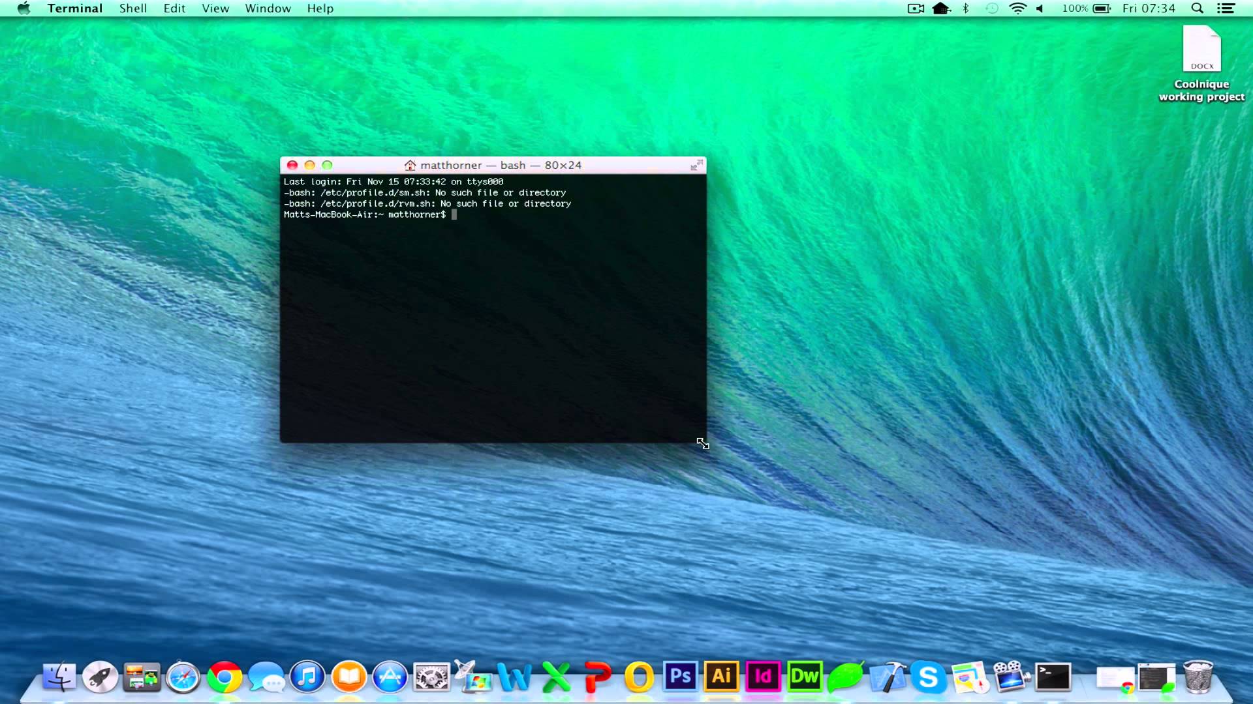Open the Help menu in Terminal
Screen dimensions: 1253x704
point(319,8)
